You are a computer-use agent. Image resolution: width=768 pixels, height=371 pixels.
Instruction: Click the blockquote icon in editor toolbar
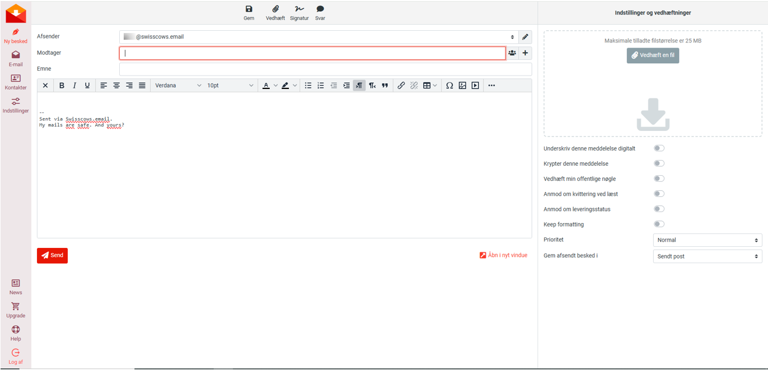(x=385, y=86)
